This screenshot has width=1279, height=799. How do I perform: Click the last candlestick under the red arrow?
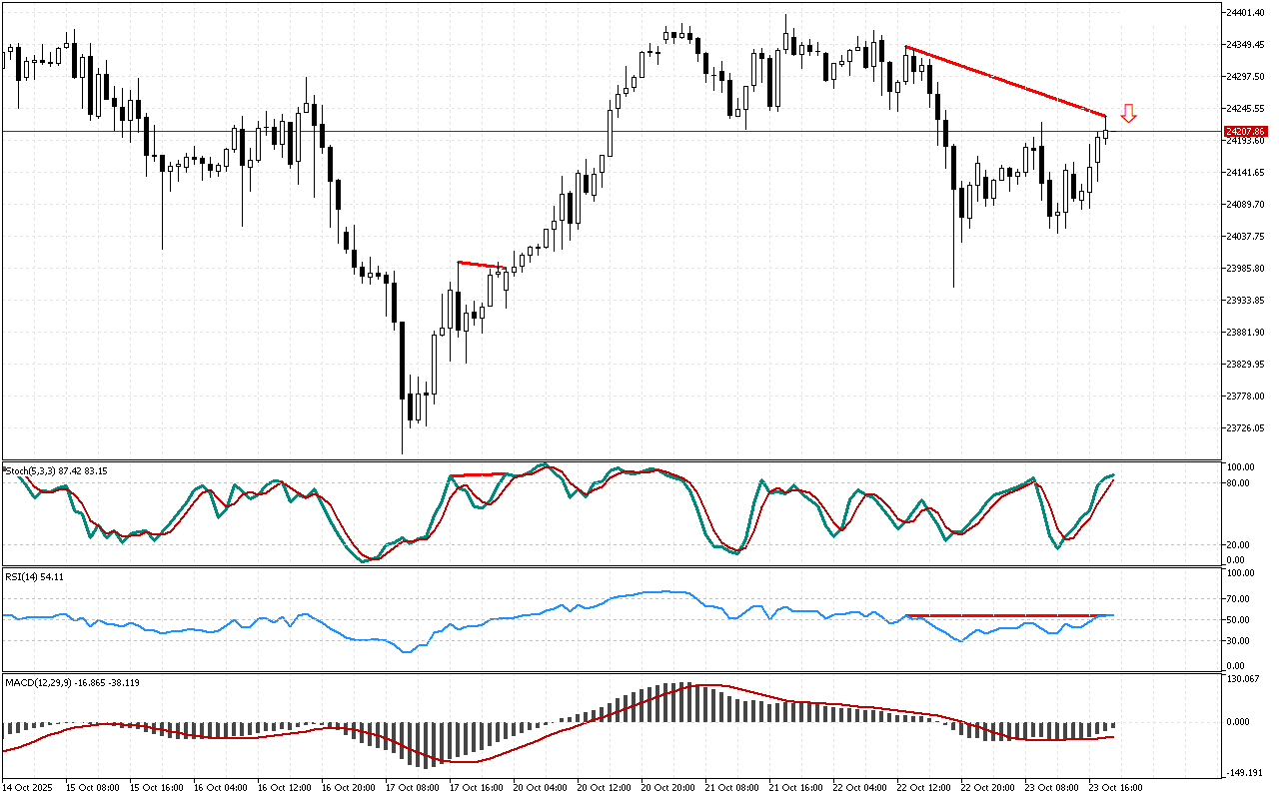point(1105,134)
